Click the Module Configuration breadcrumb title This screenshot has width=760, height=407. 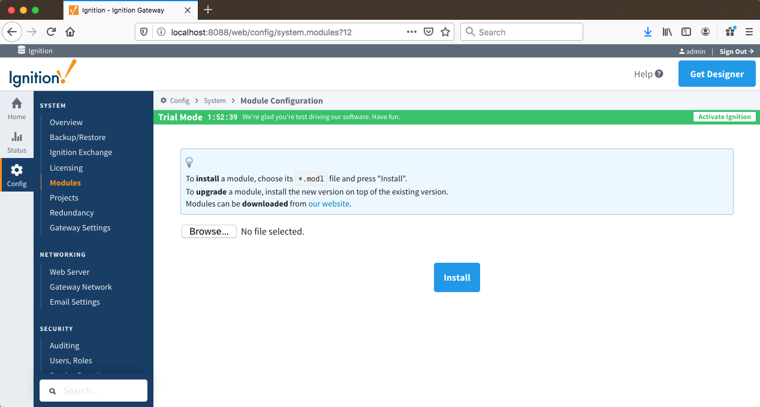point(282,101)
